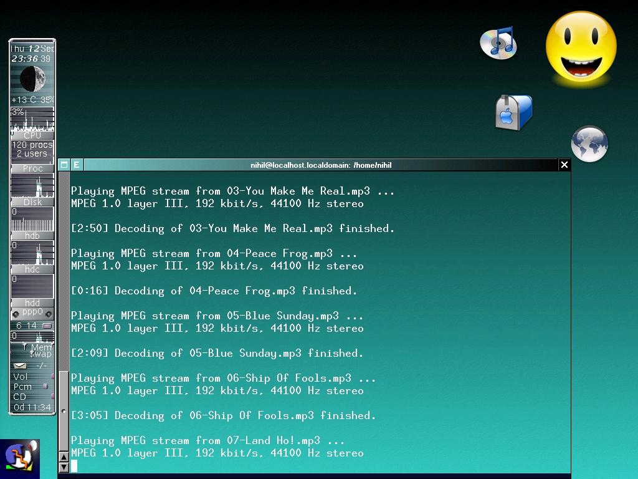The height and width of the screenshot is (479, 638).
Task: Click '[3:05] Decoding of 06-Ship Of Fools.mp3 finished.'
Action: click(224, 415)
